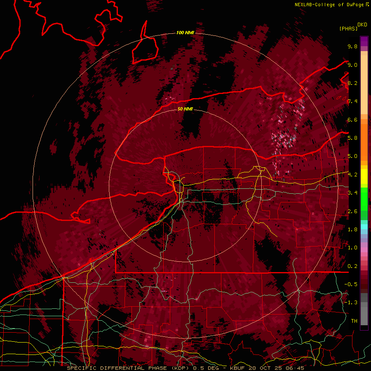The height and width of the screenshot is (371, 371).
Task: Click the orange segment of the color bar
Action: pos(364,142)
